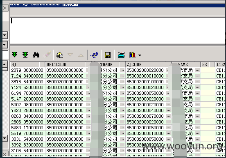Viewport: 226px width, 158px height.
Task: Click the empty BS cell in 2879.86000000 row
Action: [x=208, y=70]
